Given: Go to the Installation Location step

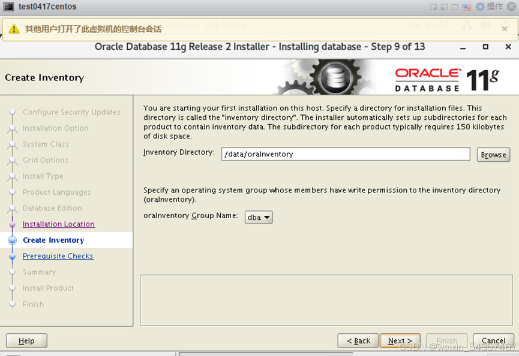Looking at the screenshot, I should (x=58, y=224).
